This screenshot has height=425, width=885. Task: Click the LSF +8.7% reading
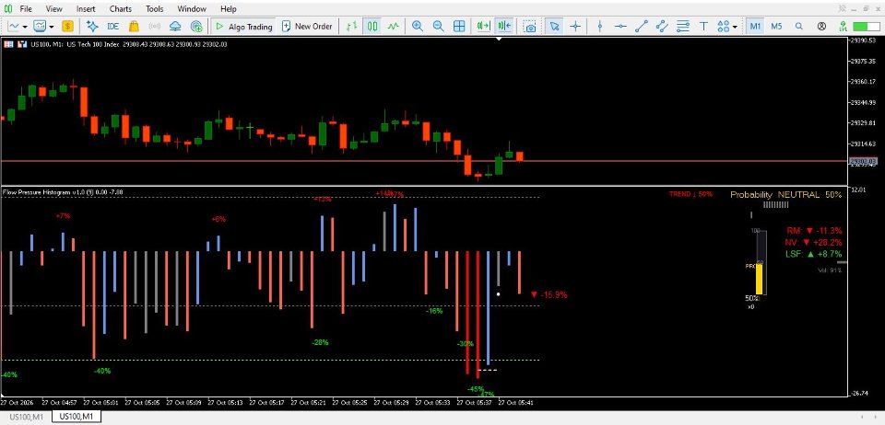(813, 255)
